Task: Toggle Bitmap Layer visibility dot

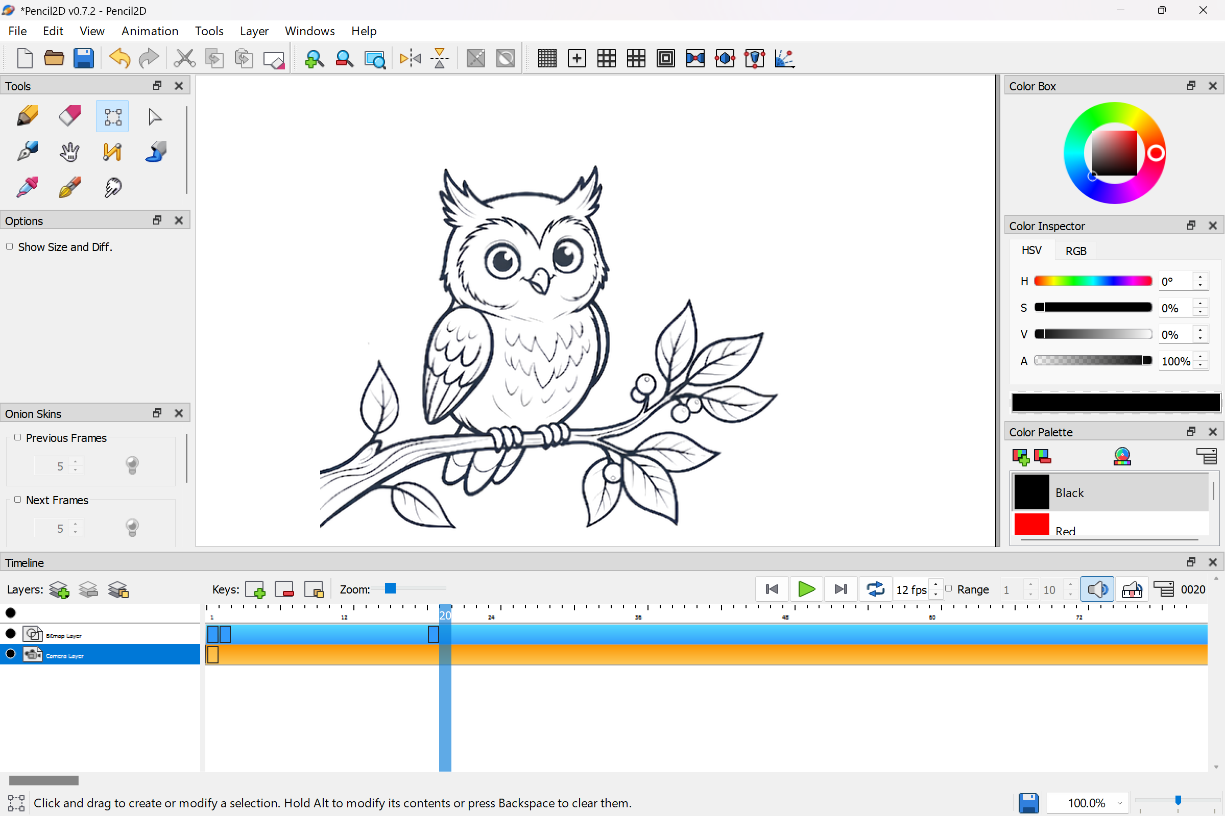Action: pyautogui.click(x=11, y=633)
